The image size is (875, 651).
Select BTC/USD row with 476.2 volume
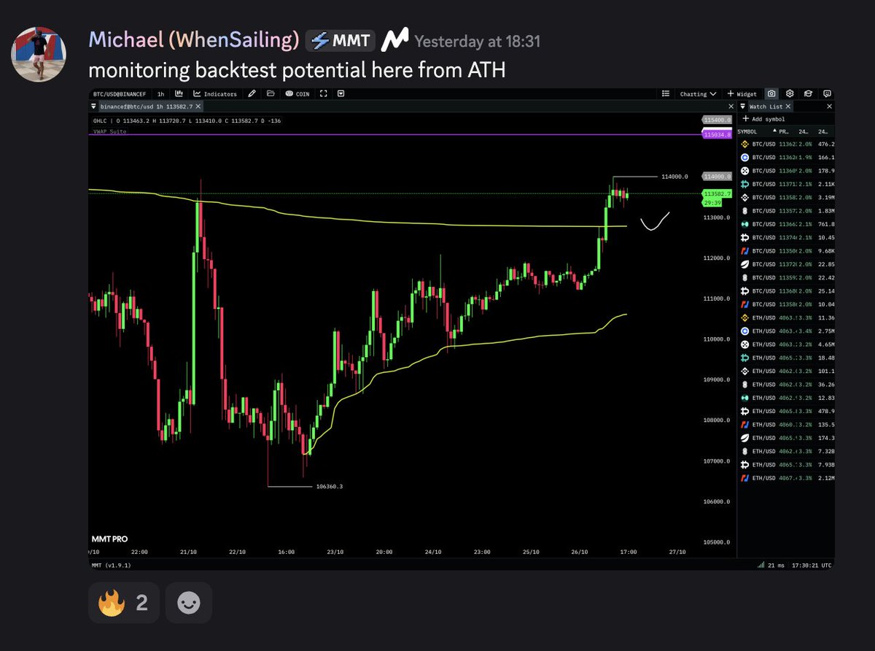pyautogui.click(x=786, y=144)
